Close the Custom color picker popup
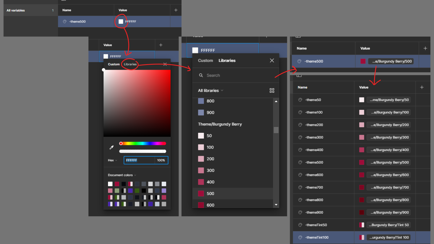 (165, 64)
